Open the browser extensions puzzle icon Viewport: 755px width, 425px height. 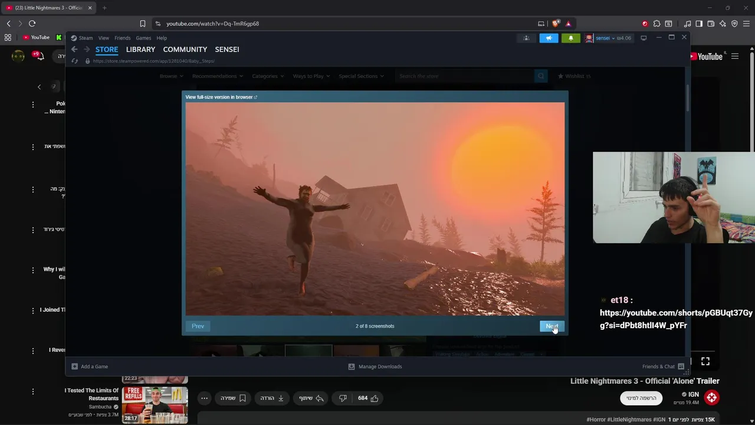click(656, 24)
